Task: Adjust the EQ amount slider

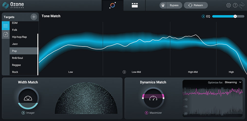Action: coord(235,16)
